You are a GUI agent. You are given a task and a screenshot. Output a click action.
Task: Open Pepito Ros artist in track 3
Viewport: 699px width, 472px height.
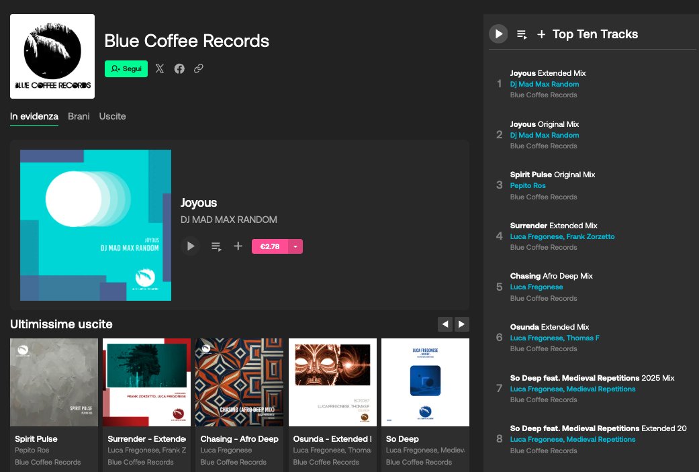click(x=528, y=185)
